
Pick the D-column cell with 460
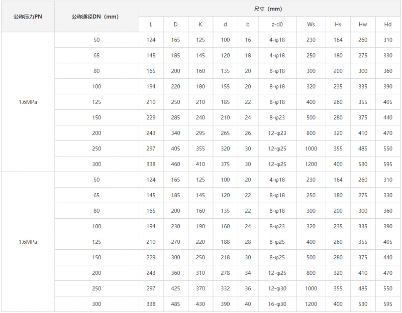pyautogui.click(x=175, y=164)
